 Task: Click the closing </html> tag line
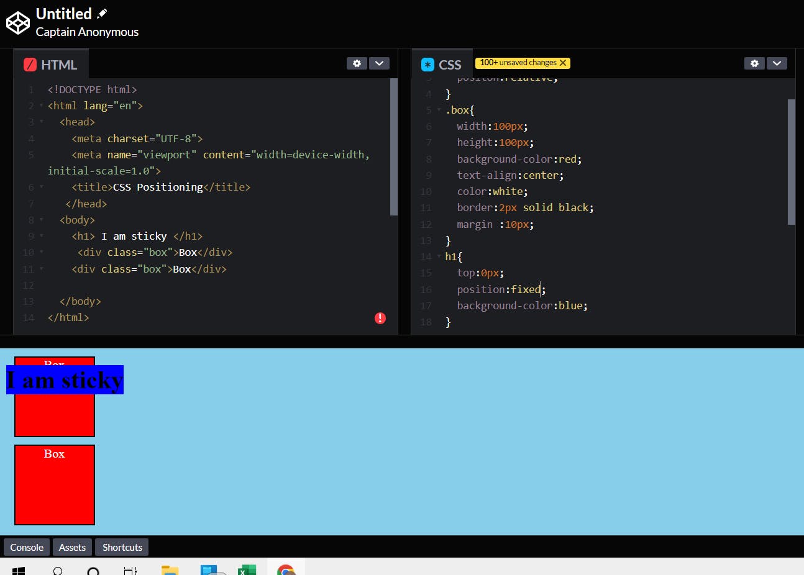tap(68, 317)
